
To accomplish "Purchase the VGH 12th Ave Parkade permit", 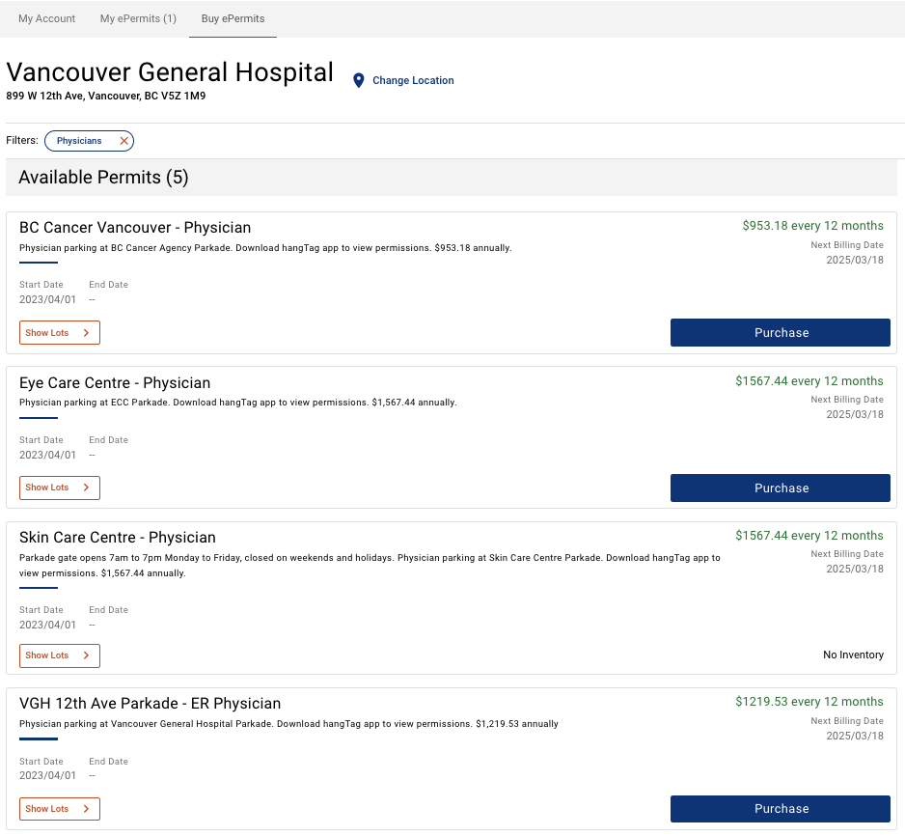I will tap(780, 809).
